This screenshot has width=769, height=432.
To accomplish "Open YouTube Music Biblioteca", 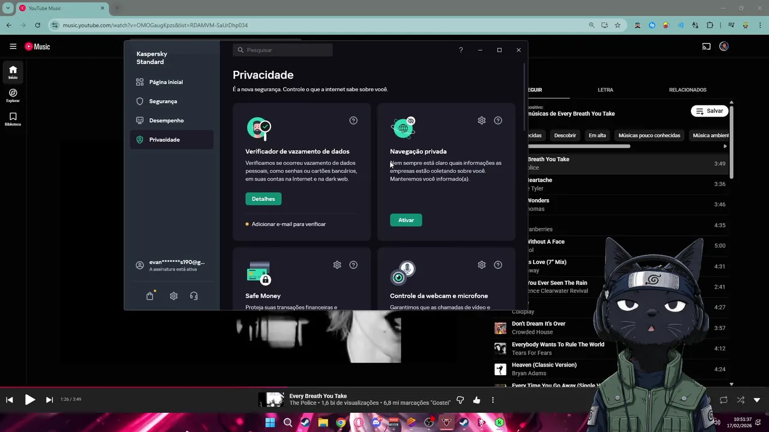I will [13, 119].
